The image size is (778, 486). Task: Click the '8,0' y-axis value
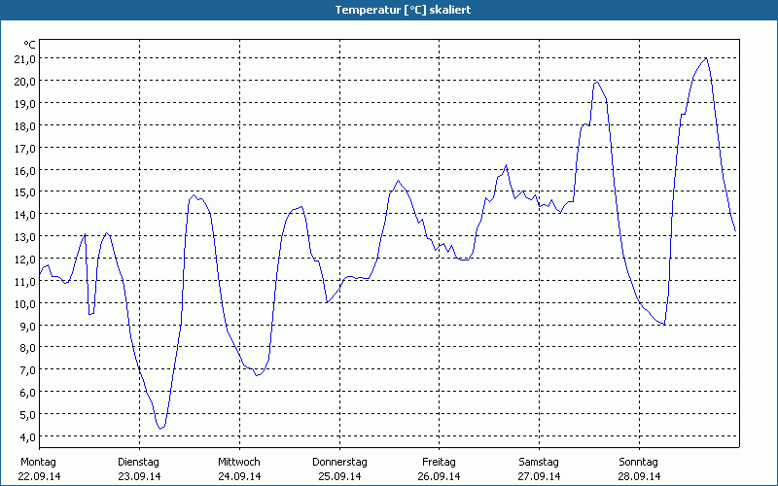click(x=28, y=348)
